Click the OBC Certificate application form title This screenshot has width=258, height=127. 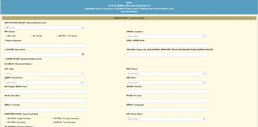pyautogui.click(x=129, y=9)
